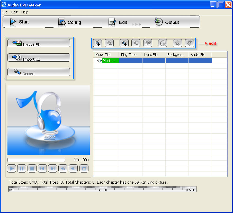Image resolution: width=233 pixels, height=213 pixels.
Task: Click the Lyric File column header
Action: click(154, 55)
